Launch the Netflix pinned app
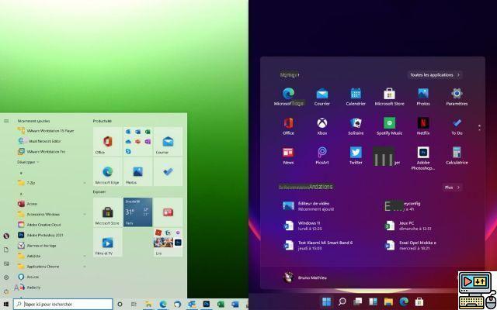497x310 pixels. [x=423, y=126]
